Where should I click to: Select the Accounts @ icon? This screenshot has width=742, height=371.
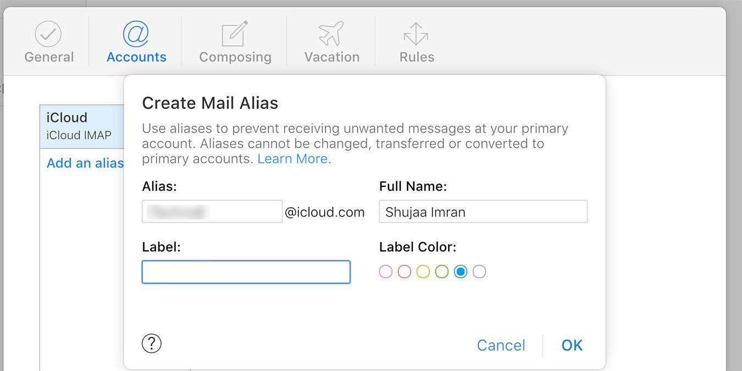(x=136, y=32)
